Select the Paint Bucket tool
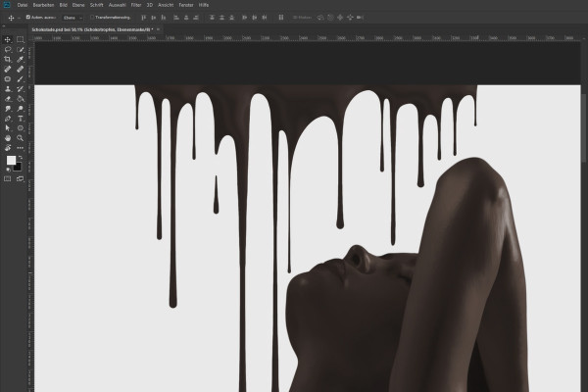 coord(21,99)
